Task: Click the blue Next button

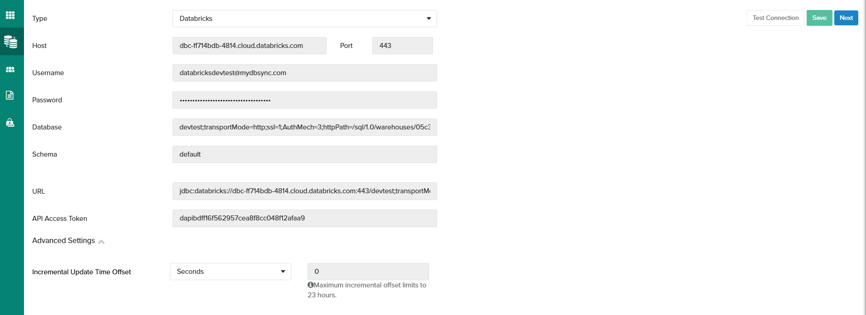Action: point(846,18)
